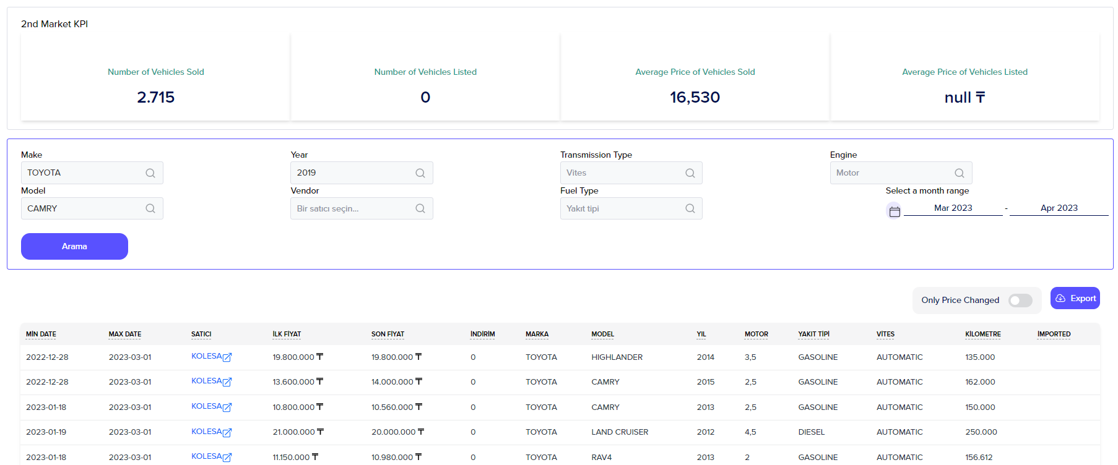Image resolution: width=1118 pixels, height=465 pixels.
Task: Click the search icon in Year field
Action: click(420, 173)
